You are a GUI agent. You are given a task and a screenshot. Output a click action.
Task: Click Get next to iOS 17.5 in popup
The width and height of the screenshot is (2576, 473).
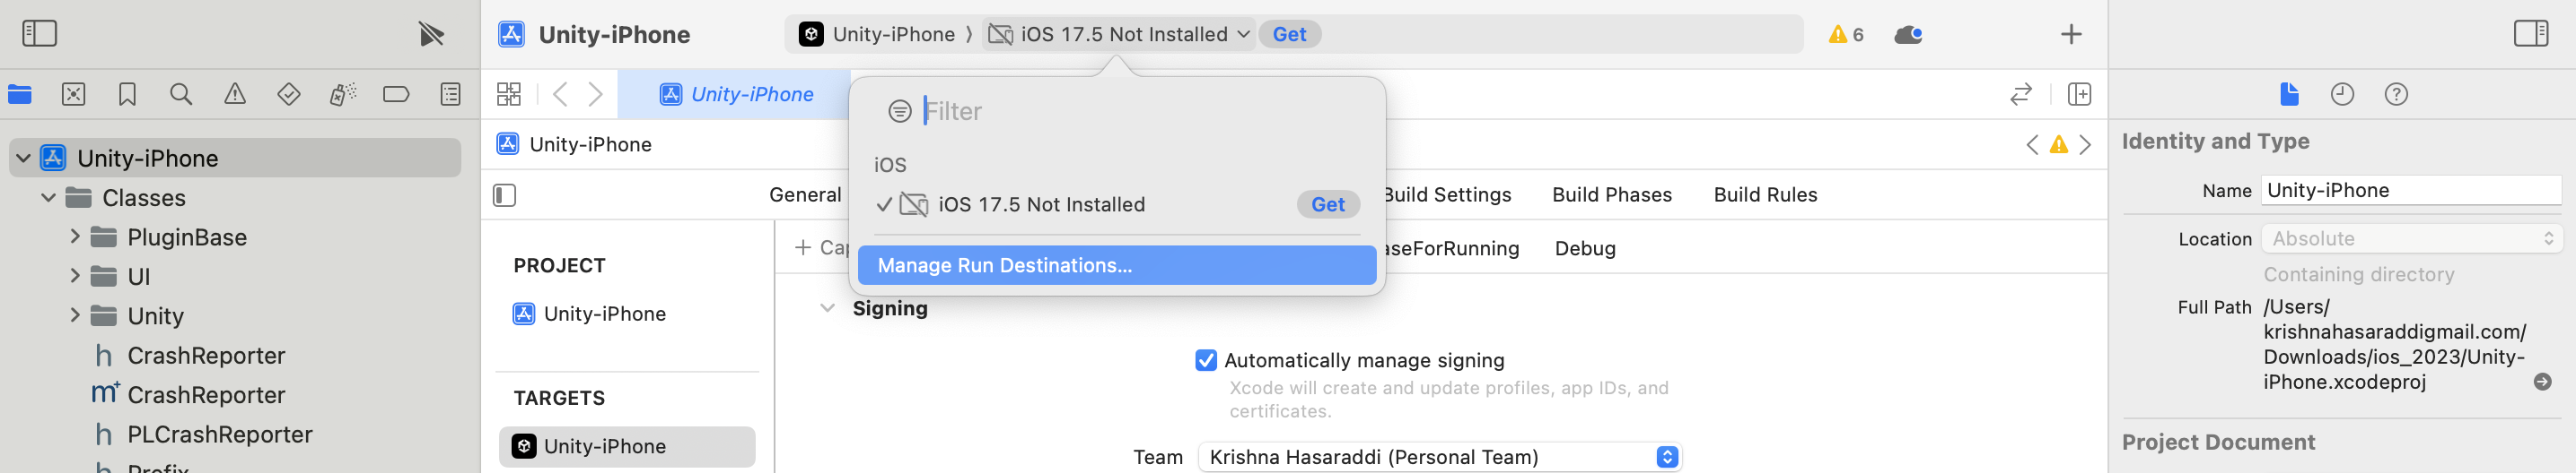point(1327,204)
